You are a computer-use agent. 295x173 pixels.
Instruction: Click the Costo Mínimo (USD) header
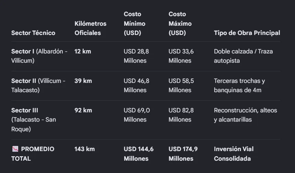coord(134,24)
